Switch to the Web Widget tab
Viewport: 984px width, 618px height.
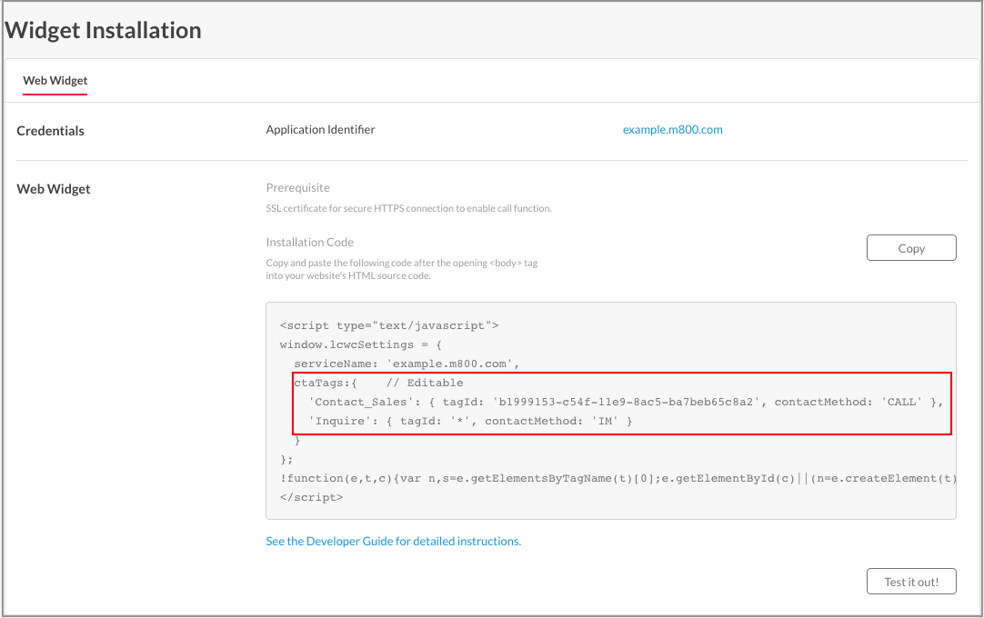coord(55,80)
